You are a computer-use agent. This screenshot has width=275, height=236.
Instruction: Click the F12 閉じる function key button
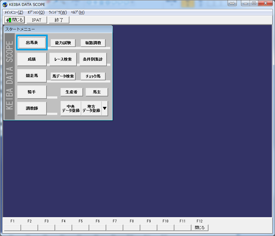pos(200,228)
